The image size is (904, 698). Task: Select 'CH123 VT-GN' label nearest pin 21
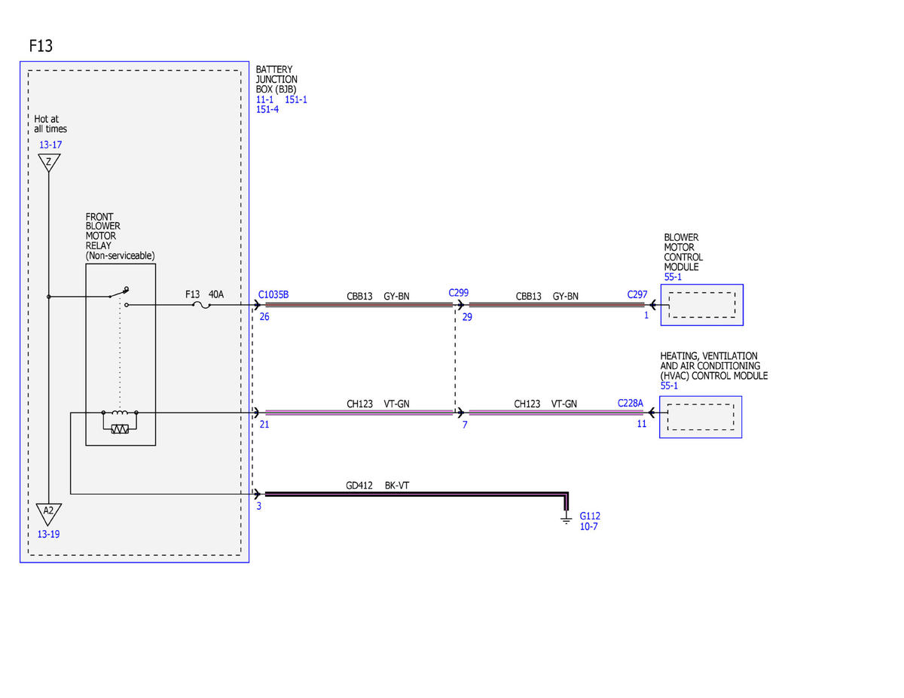coord(378,404)
